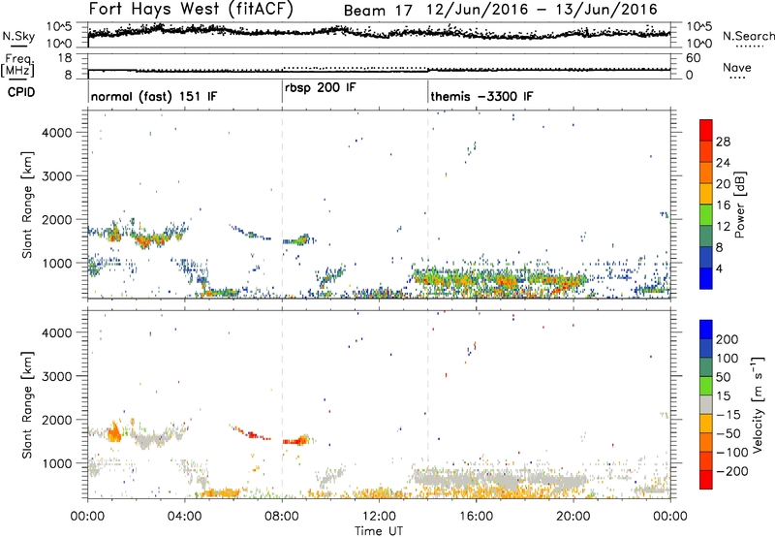
Task: Click the '12:00' time axis tick label
Action: [379, 517]
